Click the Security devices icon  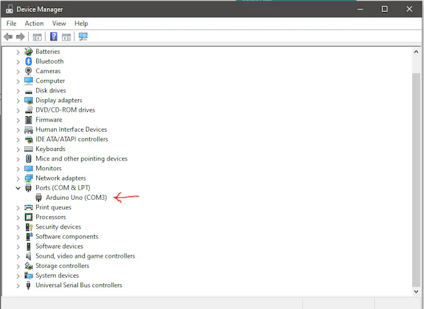29,227
